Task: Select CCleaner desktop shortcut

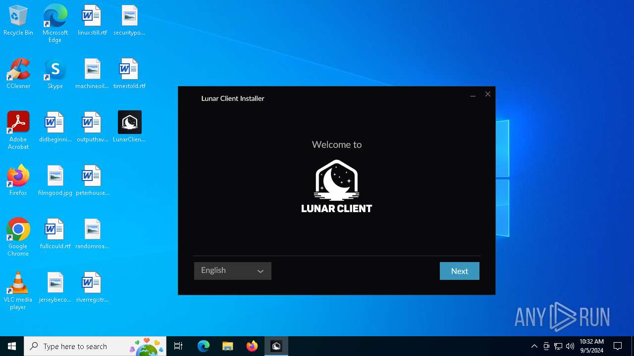Action: point(18,74)
